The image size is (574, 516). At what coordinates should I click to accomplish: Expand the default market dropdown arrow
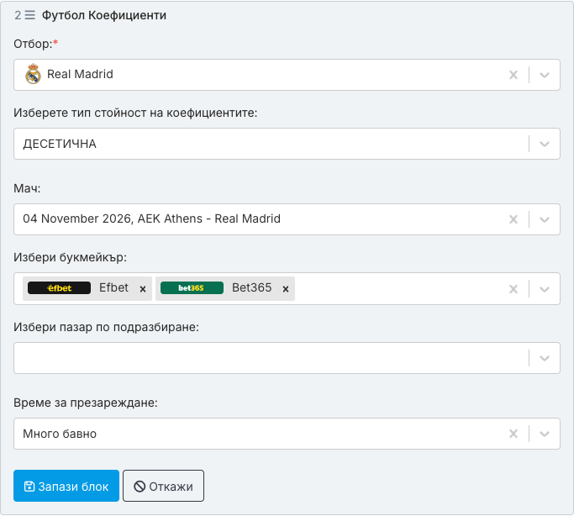(x=545, y=358)
